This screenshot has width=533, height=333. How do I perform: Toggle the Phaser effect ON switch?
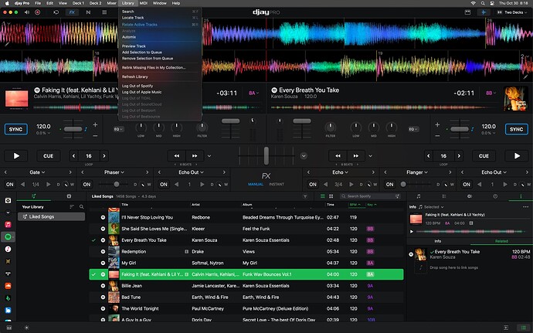(x=88, y=185)
